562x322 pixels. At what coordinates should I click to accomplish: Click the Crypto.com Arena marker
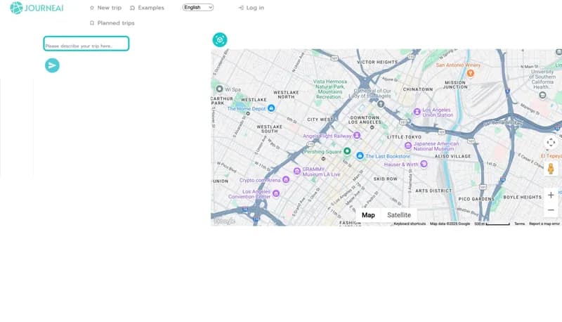coord(286,179)
